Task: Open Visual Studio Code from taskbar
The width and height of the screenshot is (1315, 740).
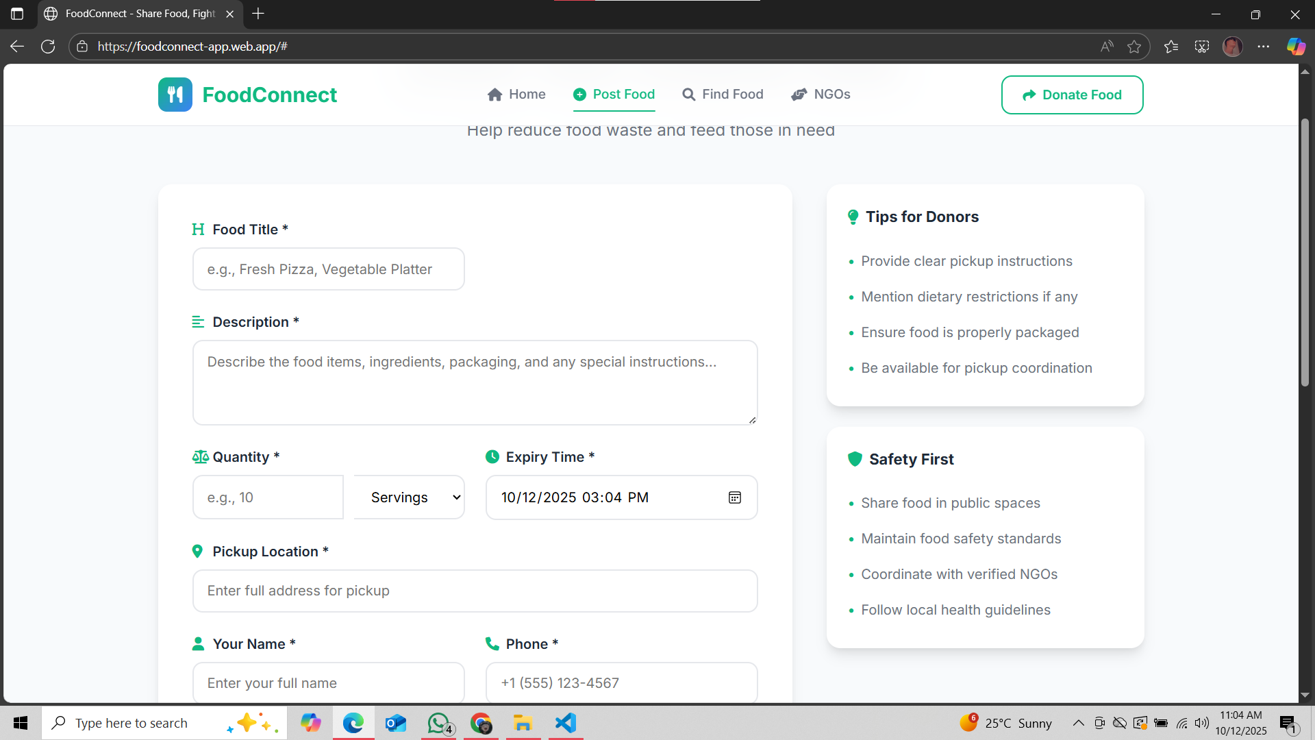Action: [566, 723]
